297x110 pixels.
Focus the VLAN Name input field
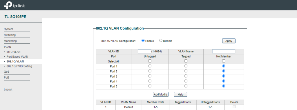tap(224, 52)
